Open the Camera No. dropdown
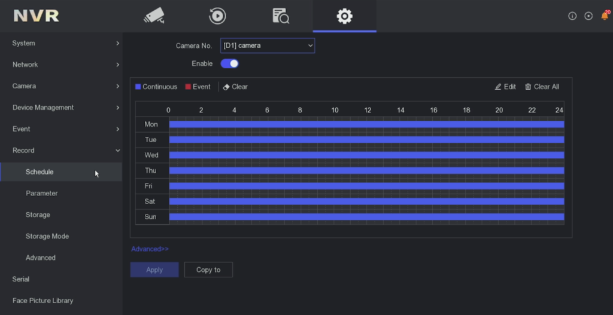The image size is (613, 315). [x=267, y=45]
